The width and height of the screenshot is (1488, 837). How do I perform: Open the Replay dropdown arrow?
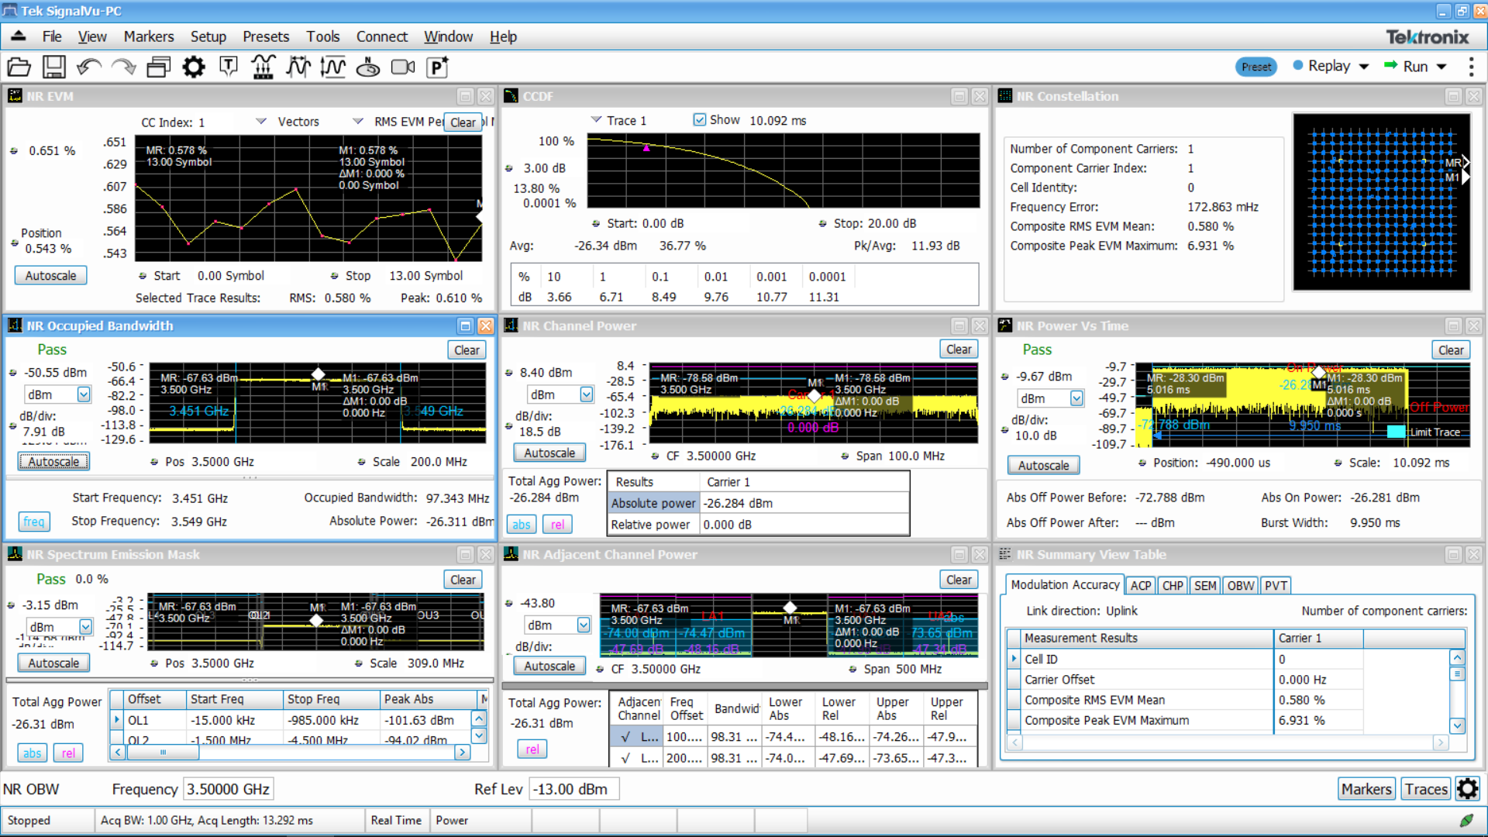(1364, 67)
